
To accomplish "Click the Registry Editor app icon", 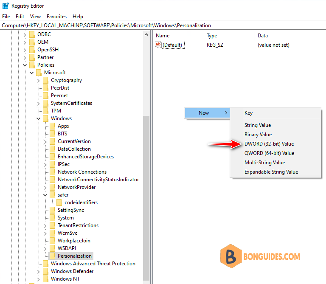I will (x=6, y=6).
